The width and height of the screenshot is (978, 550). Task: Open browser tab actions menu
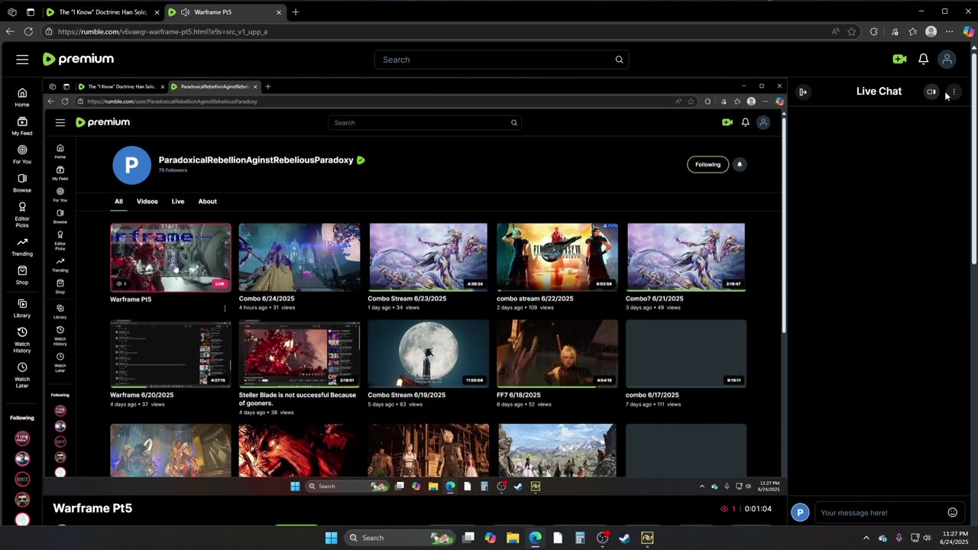(30, 12)
